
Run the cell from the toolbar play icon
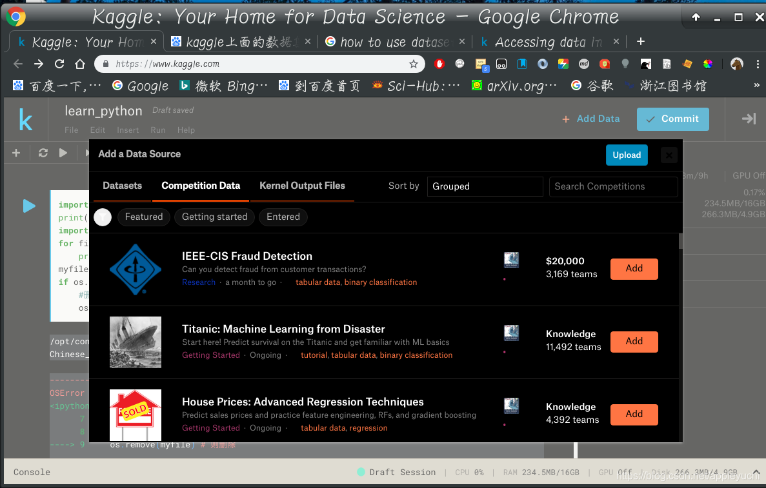[63, 153]
